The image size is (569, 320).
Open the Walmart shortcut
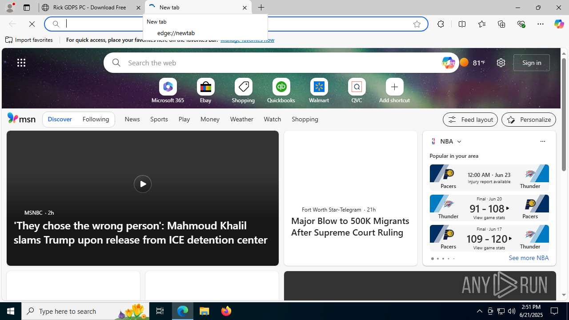[x=319, y=91]
